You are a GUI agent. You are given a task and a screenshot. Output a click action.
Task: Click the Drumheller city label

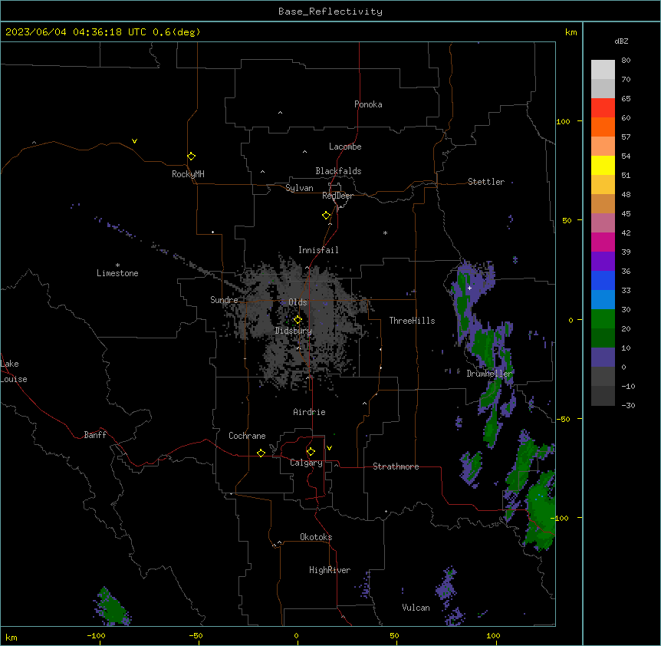pyautogui.click(x=489, y=374)
